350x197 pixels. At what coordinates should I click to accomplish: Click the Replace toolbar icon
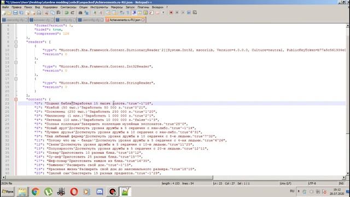point(86,13)
